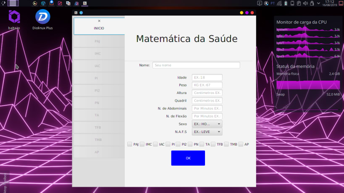Open the software updates tray icon
Screen dimensions: 344x193
(x=266, y=3)
